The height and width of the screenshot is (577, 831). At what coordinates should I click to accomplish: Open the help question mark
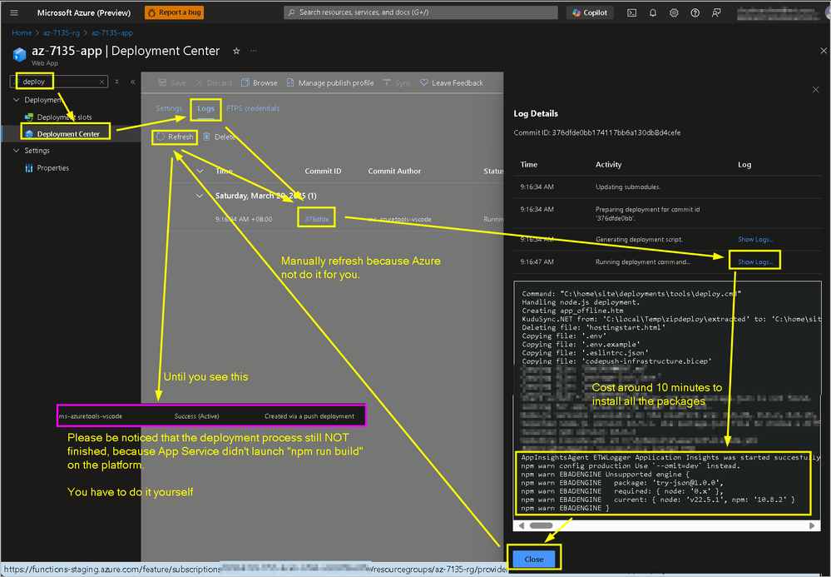(695, 12)
